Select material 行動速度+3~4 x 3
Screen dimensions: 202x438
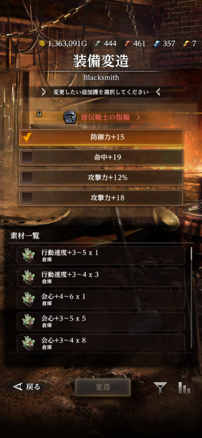[x=101, y=278]
